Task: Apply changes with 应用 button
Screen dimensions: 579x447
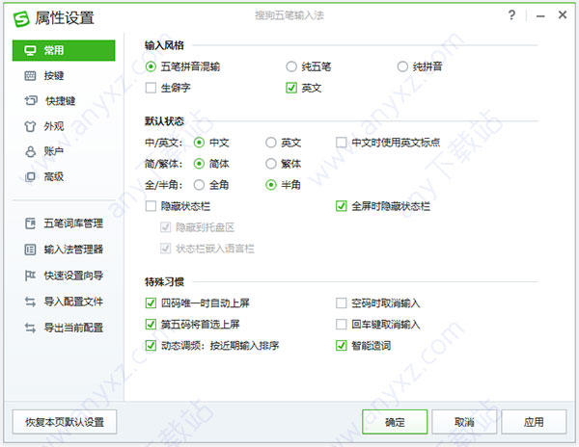Action: 534,422
